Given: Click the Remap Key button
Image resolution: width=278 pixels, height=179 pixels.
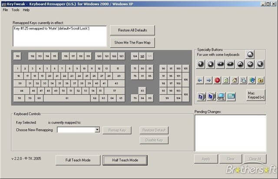Looking at the screenshot, I should 117,130.
